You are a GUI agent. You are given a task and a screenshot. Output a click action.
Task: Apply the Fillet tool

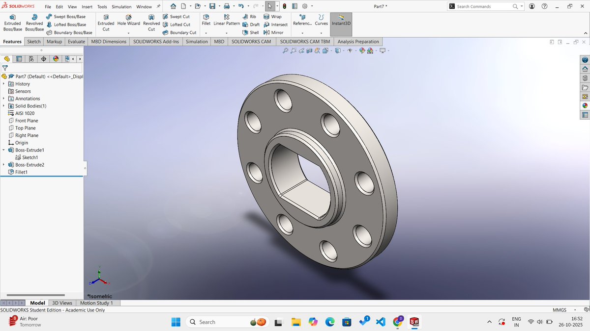(x=206, y=20)
